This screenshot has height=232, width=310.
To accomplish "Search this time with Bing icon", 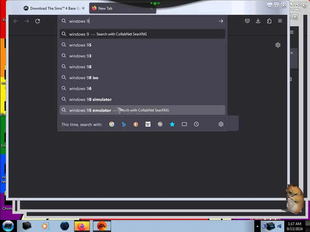I will (x=124, y=124).
